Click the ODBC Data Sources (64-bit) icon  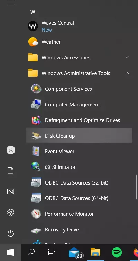36,198
